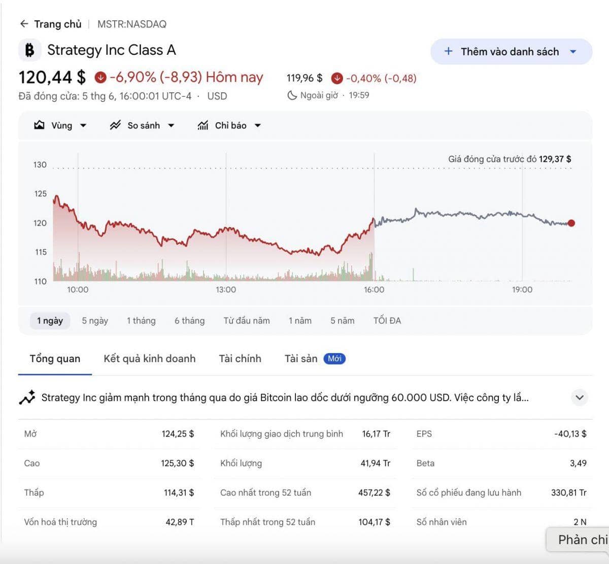The image size is (609, 564).
Task: Select the 1 ngày time range
Action: 50,321
